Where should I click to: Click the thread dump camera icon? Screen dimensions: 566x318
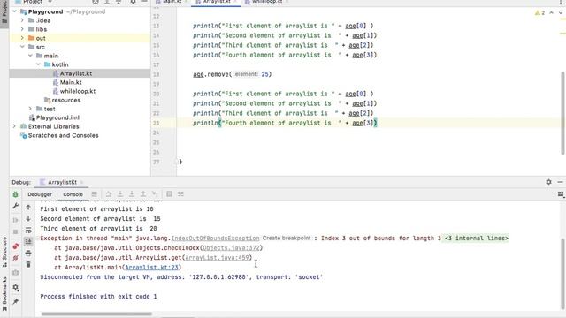(x=15, y=273)
